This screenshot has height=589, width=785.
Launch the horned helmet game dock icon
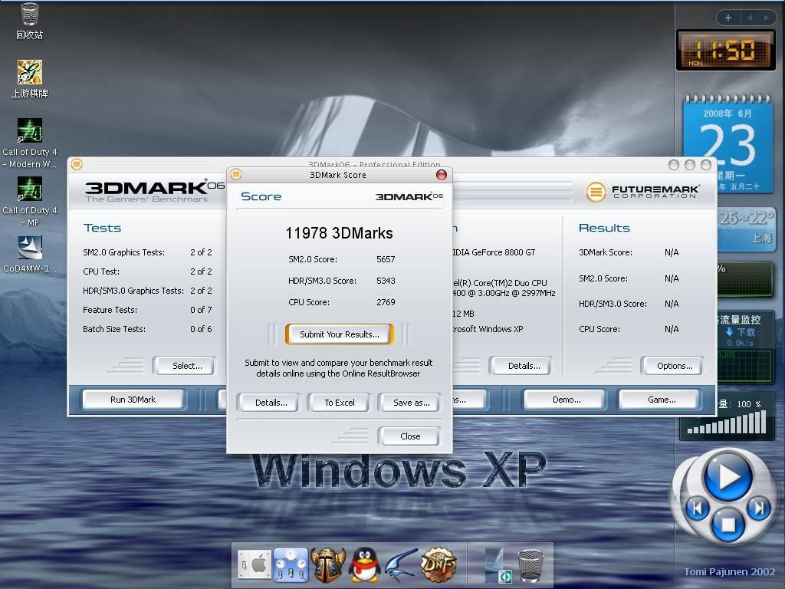(x=328, y=565)
